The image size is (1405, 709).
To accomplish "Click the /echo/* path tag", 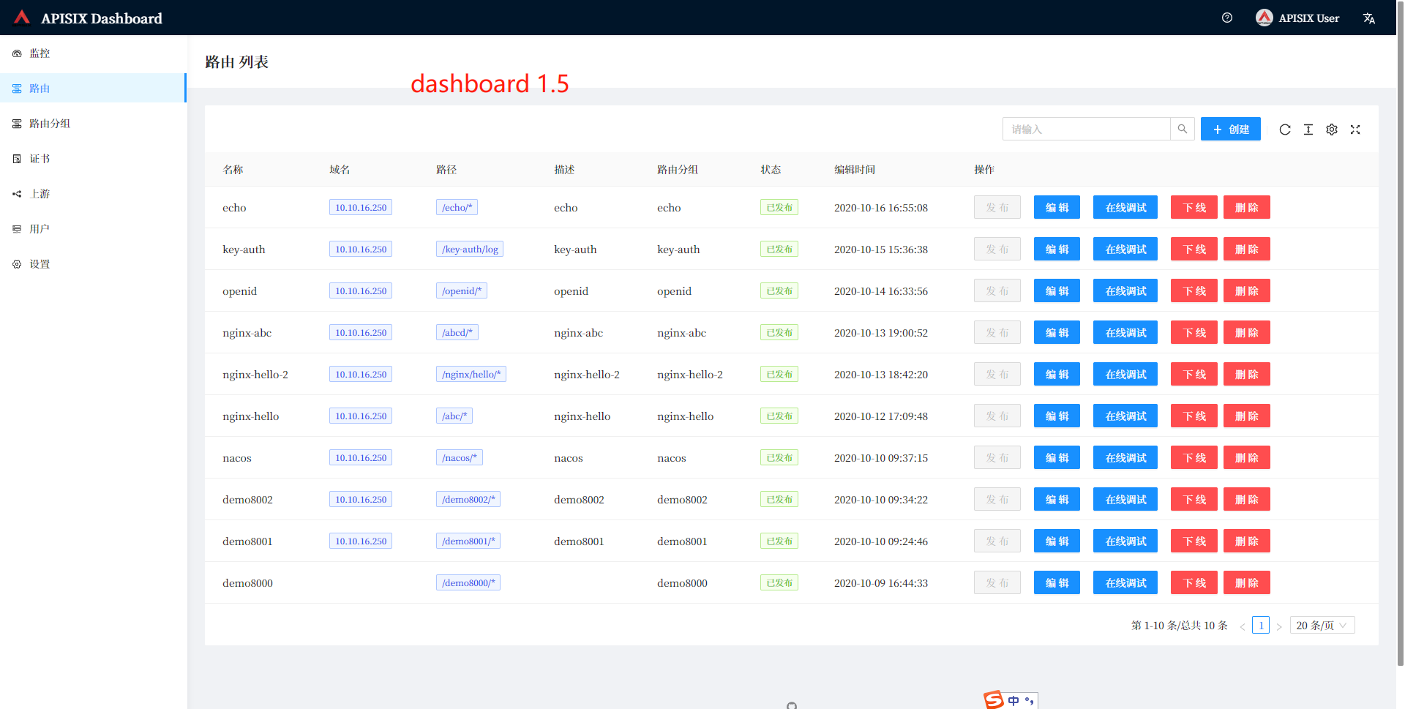I will [457, 207].
